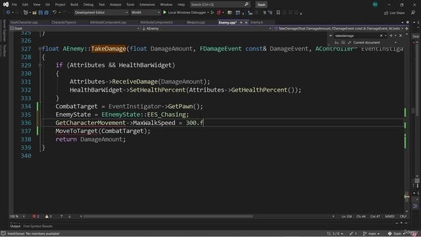The width and height of the screenshot is (421, 237).
Task: Click the red error count icon
Action: pos(34,217)
